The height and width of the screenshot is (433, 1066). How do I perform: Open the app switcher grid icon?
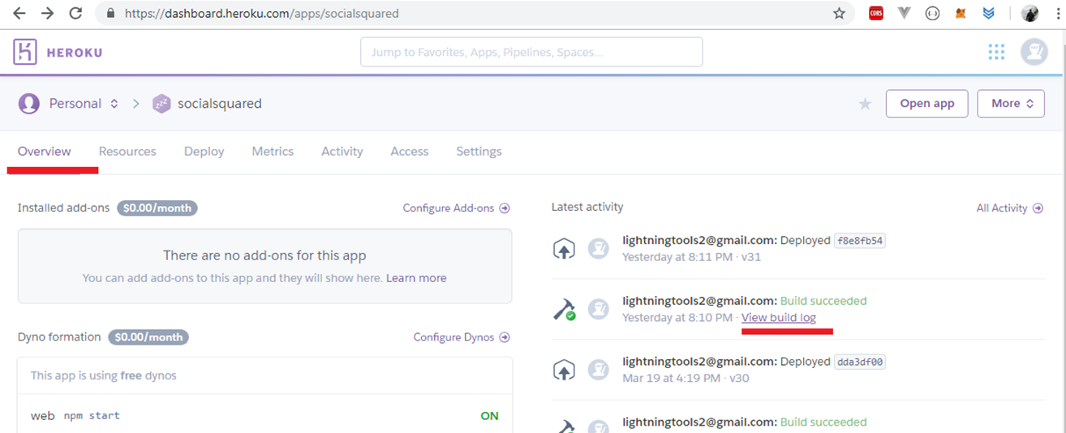point(996,52)
